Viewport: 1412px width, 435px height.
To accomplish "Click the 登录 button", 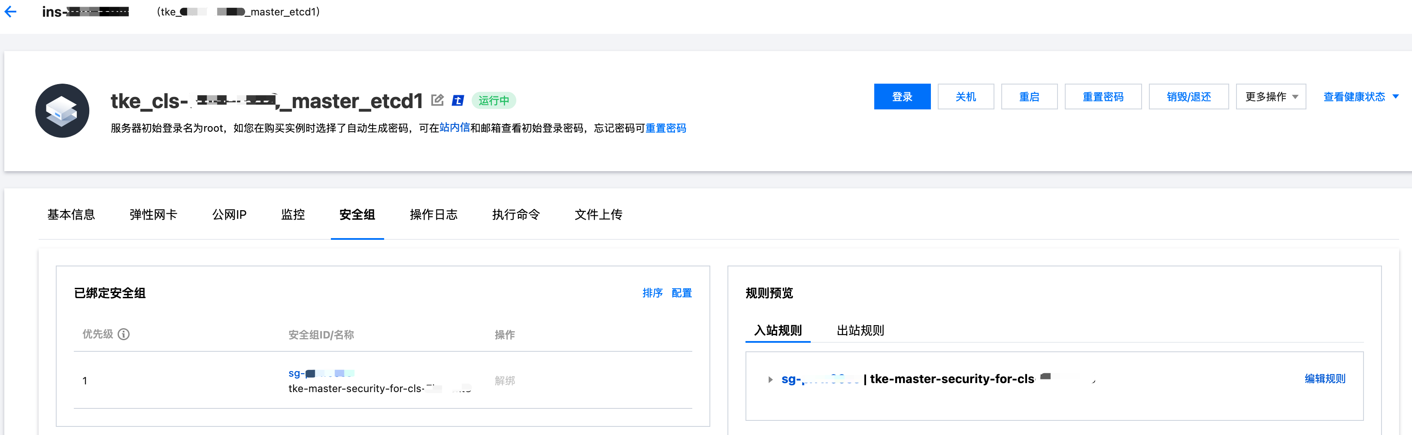I will click(x=902, y=97).
